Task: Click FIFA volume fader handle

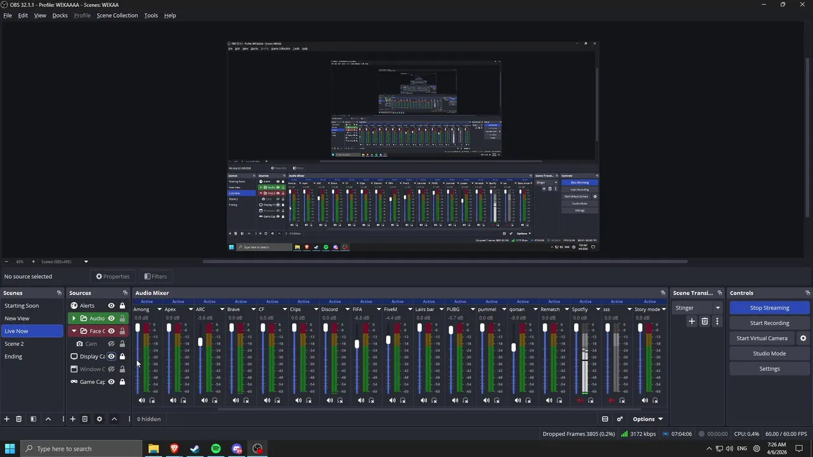Action: pyautogui.click(x=357, y=344)
